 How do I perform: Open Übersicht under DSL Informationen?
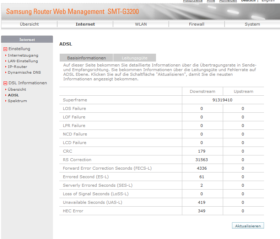(x=17, y=90)
